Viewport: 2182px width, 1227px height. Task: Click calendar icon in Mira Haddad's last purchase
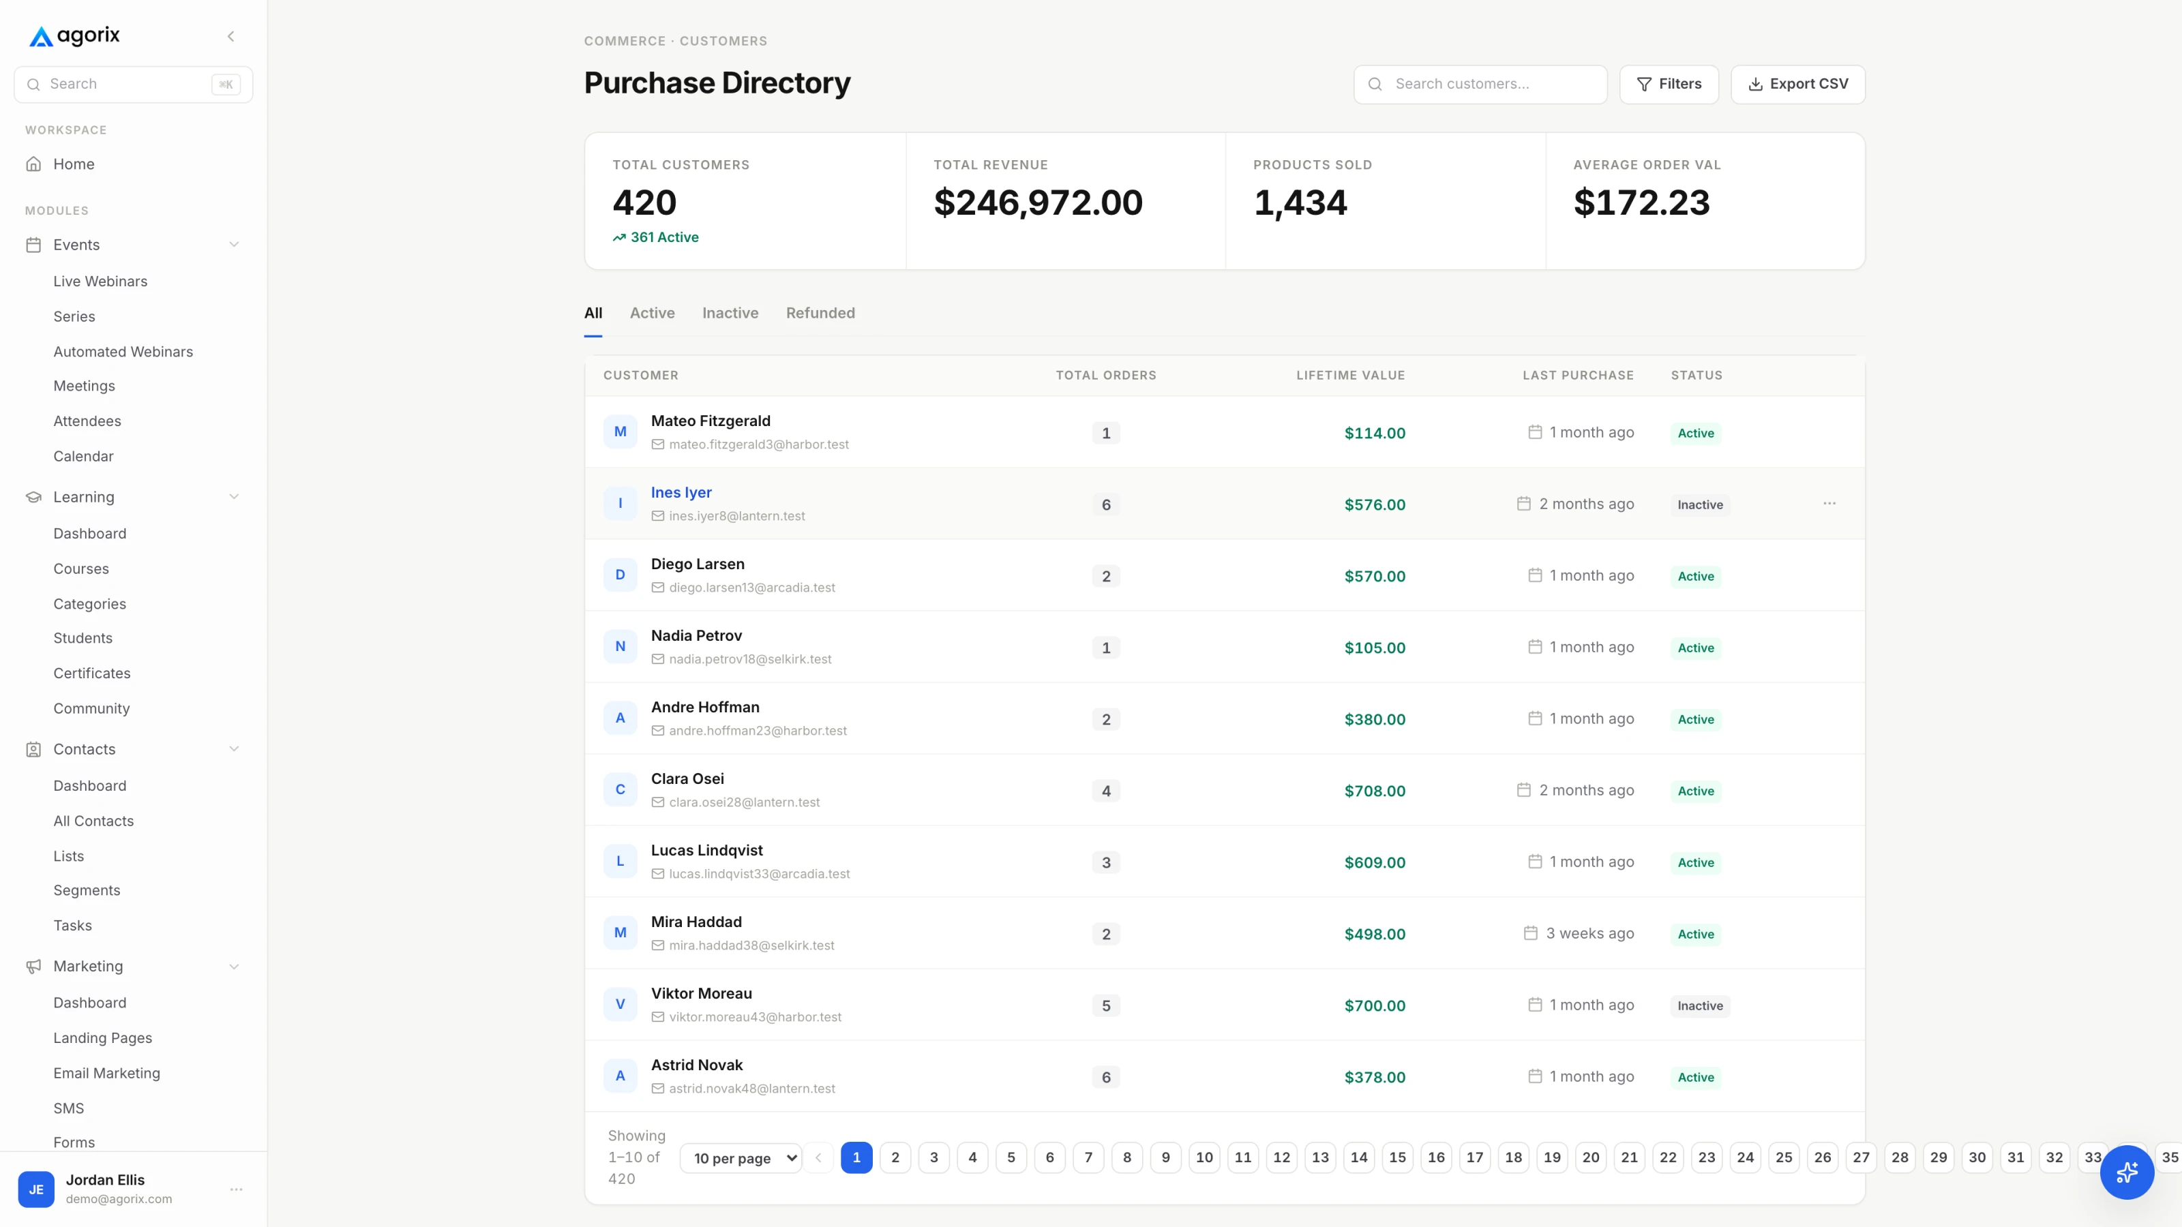(x=1531, y=933)
